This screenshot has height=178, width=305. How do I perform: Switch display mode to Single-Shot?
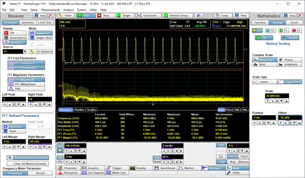click(x=40, y=37)
